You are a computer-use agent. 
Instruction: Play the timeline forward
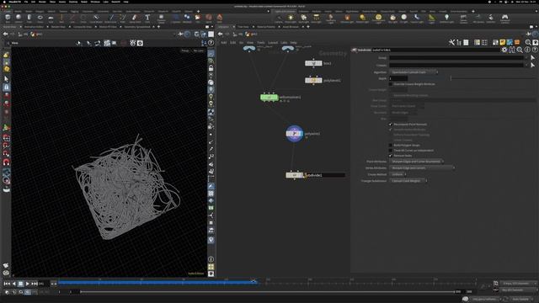tap(27, 284)
